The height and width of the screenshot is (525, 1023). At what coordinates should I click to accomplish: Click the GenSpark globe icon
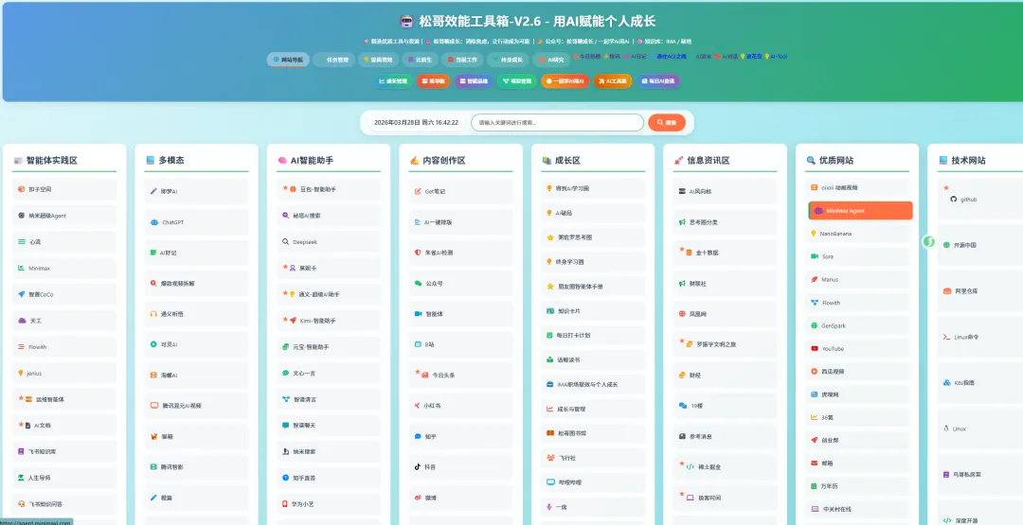815,325
